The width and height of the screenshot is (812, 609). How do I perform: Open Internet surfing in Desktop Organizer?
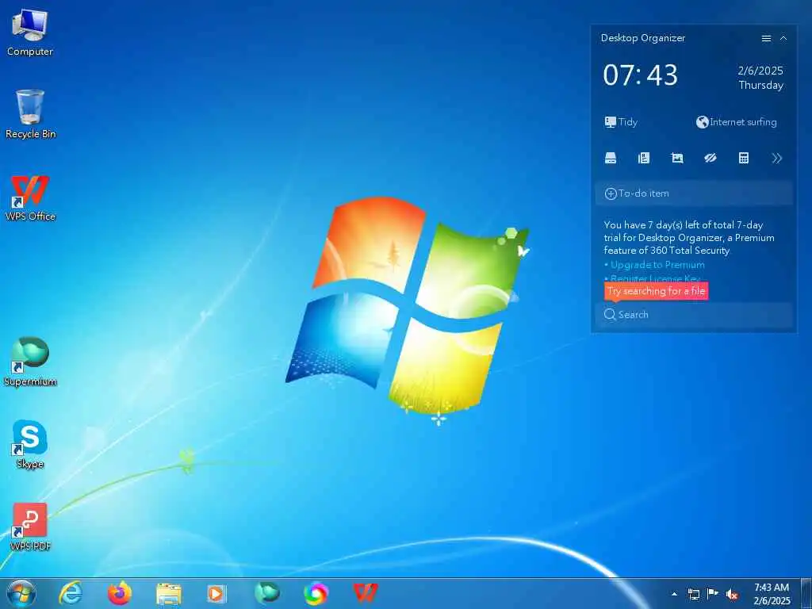click(x=736, y=122)
